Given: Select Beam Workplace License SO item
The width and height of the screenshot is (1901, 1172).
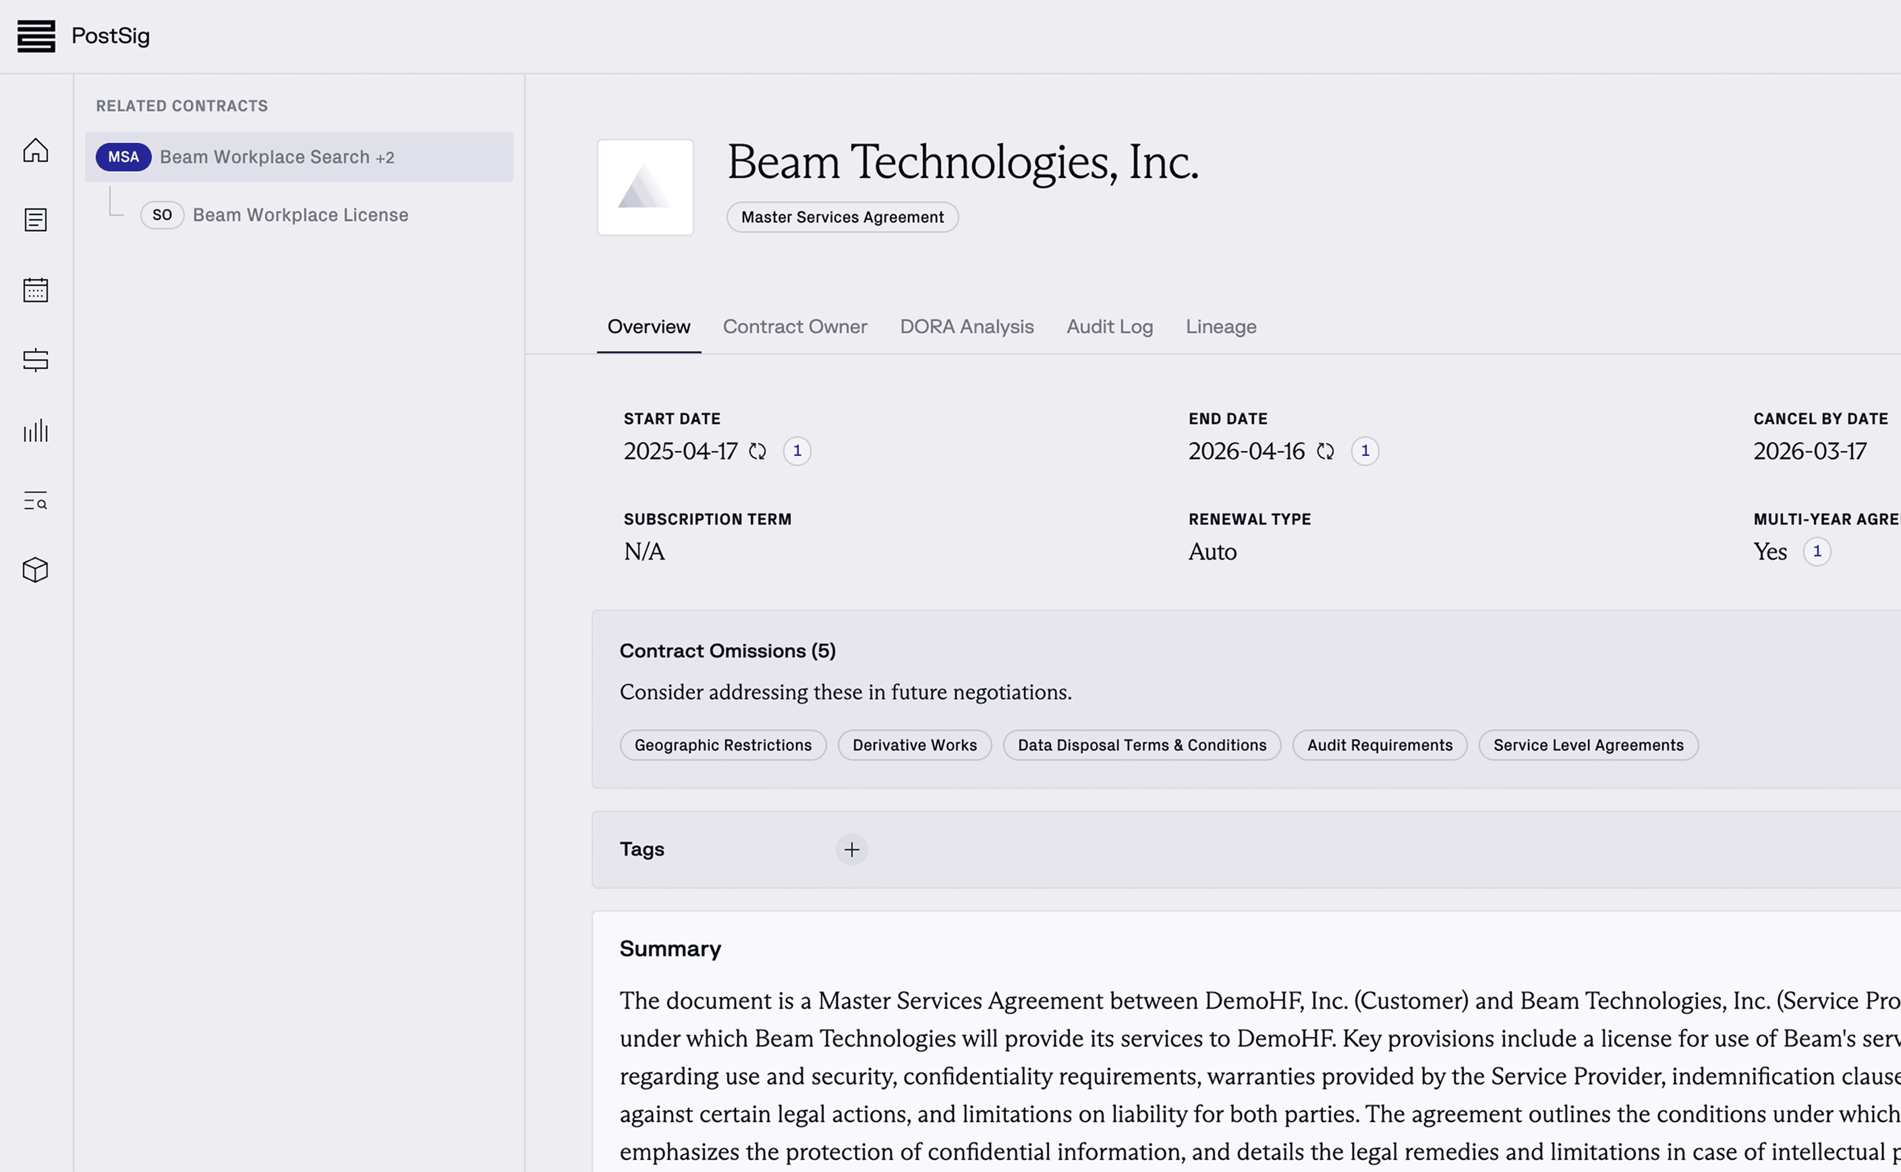Looking at the screenshot, I should coord(300,214).
